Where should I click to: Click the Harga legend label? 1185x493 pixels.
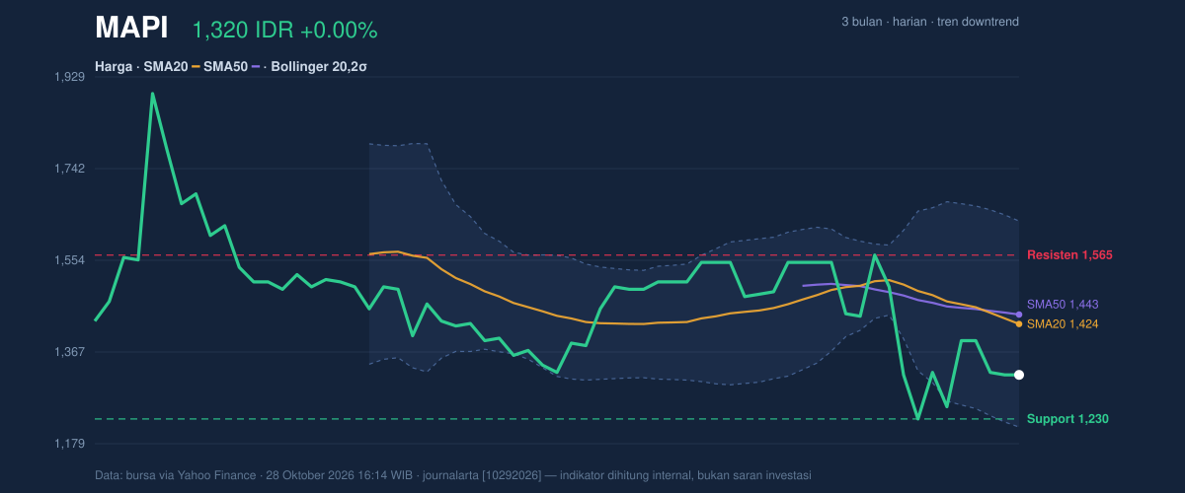click(114, 67)
